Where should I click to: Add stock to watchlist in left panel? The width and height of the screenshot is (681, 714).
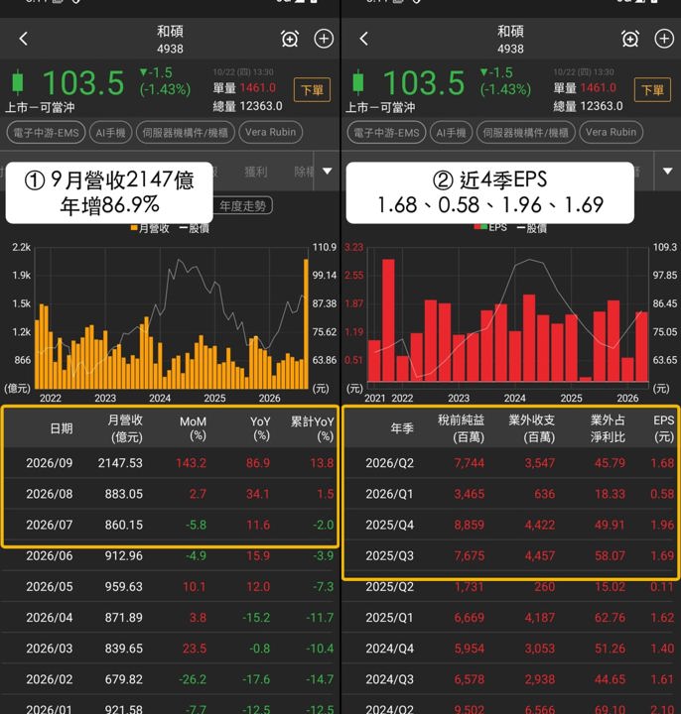pos(324,39)
